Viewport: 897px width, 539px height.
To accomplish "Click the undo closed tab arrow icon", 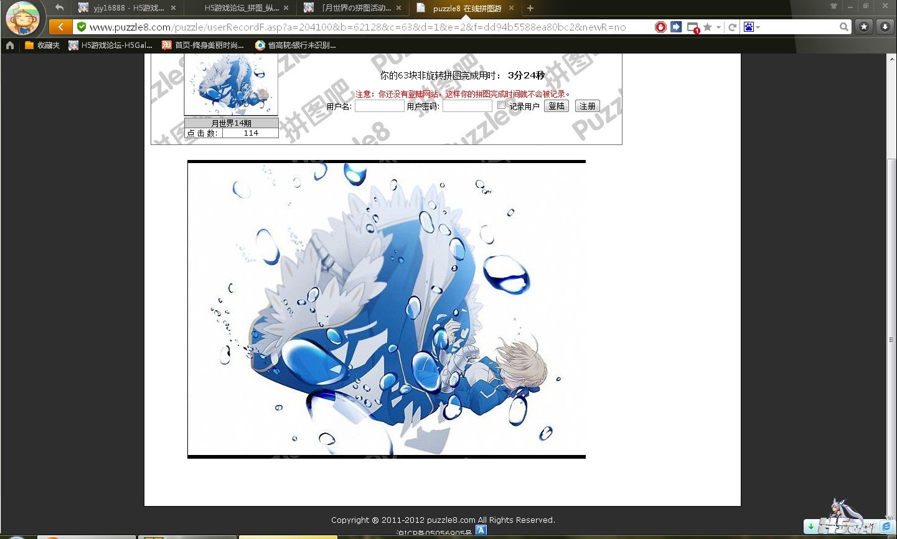I will [59, 8].
